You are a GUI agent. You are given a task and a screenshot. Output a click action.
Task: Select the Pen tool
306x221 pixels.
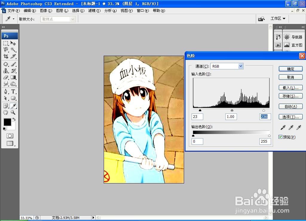pyautogui.click(x=6, y=91)
